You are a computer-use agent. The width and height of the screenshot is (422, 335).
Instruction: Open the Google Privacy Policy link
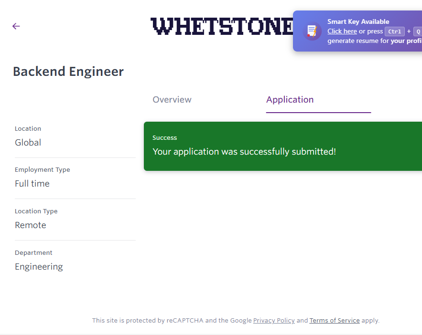[x=274, y=321]
